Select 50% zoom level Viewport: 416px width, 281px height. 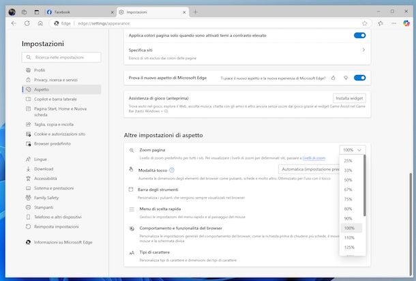pos(351,180)
